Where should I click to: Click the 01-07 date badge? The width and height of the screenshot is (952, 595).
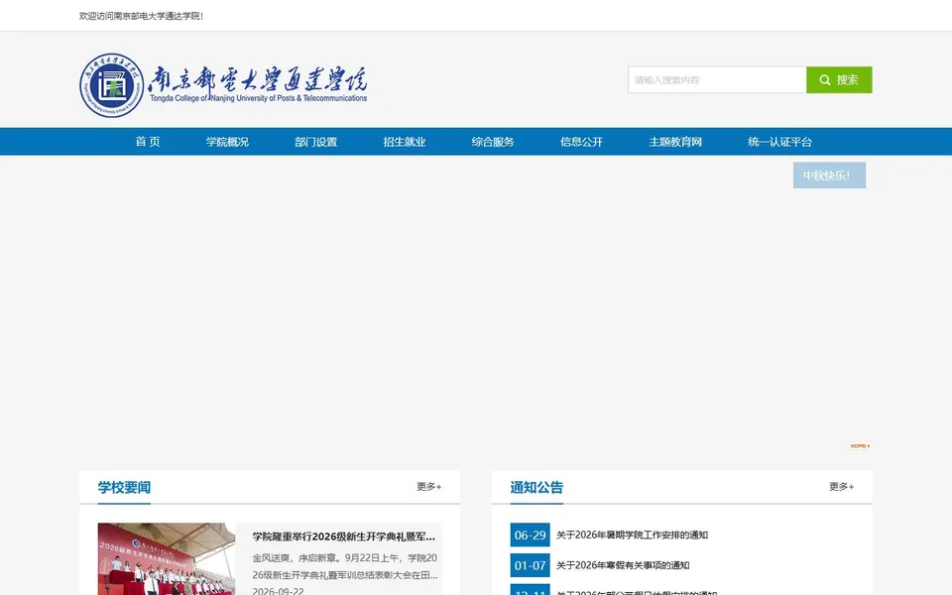click(530, 565)
